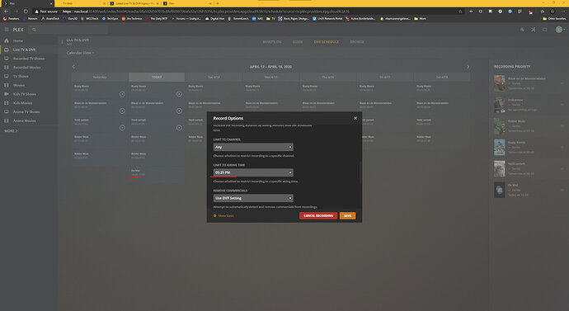Click the Cancel Recording button

point(318,215)
